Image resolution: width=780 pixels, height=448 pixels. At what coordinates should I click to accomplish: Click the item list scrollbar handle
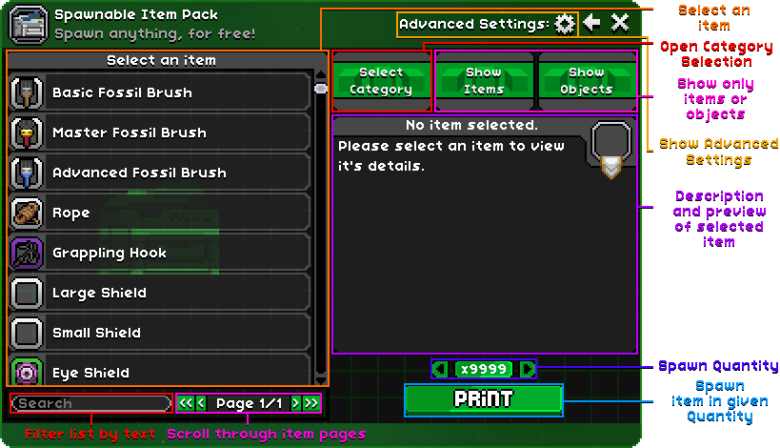321,89
